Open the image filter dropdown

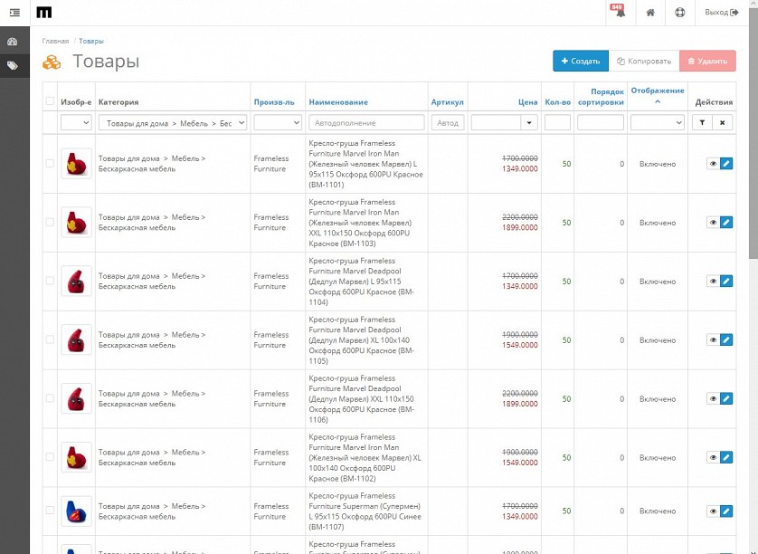(76, 123)
